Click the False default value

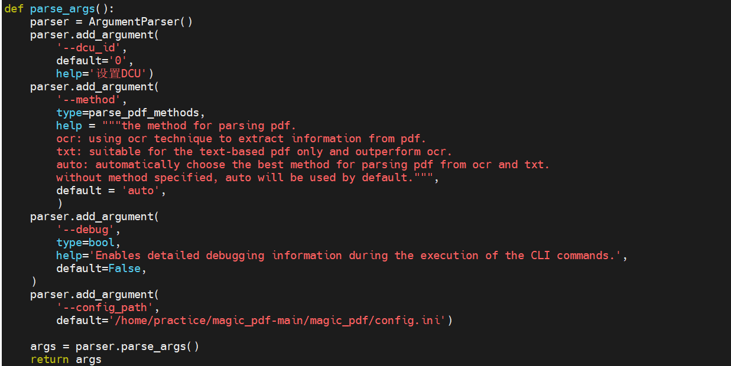click(124, 269)
